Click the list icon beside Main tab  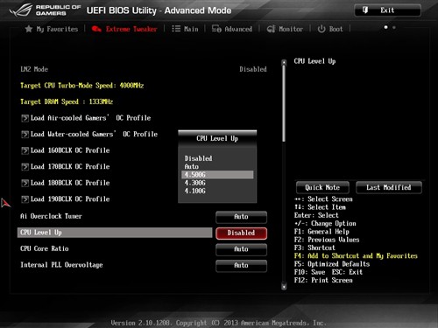coord(176,29)
